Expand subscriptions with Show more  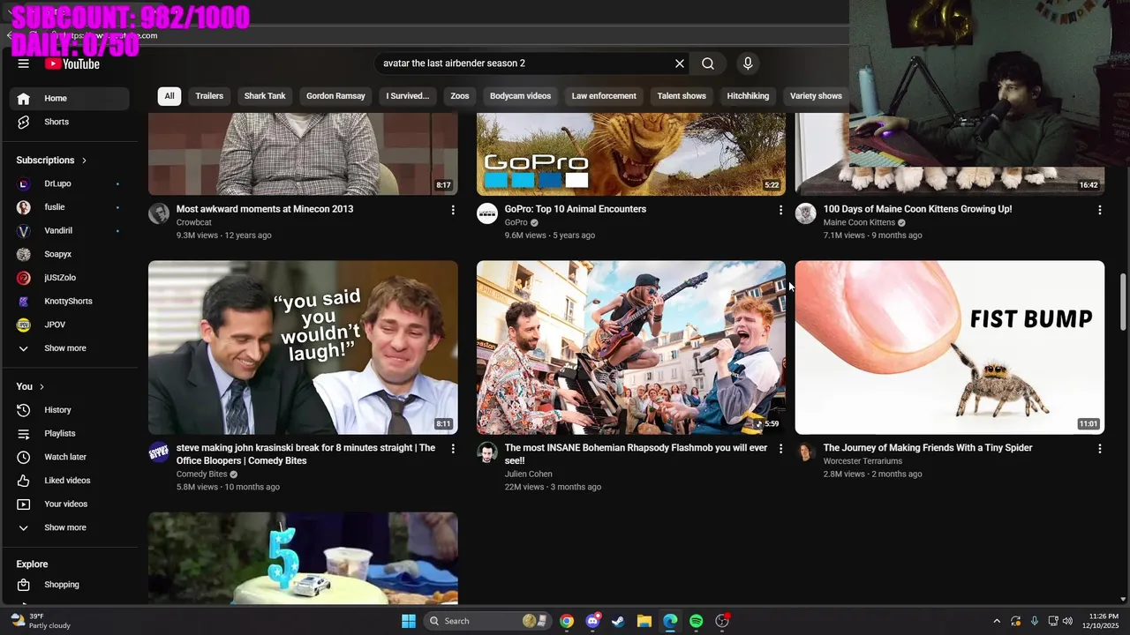71,348
